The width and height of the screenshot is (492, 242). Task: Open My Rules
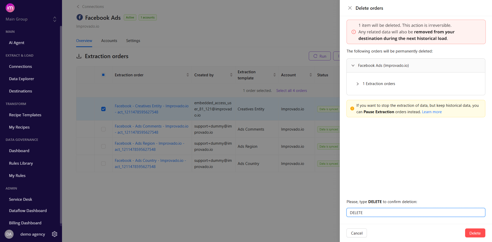pos(17,176)
